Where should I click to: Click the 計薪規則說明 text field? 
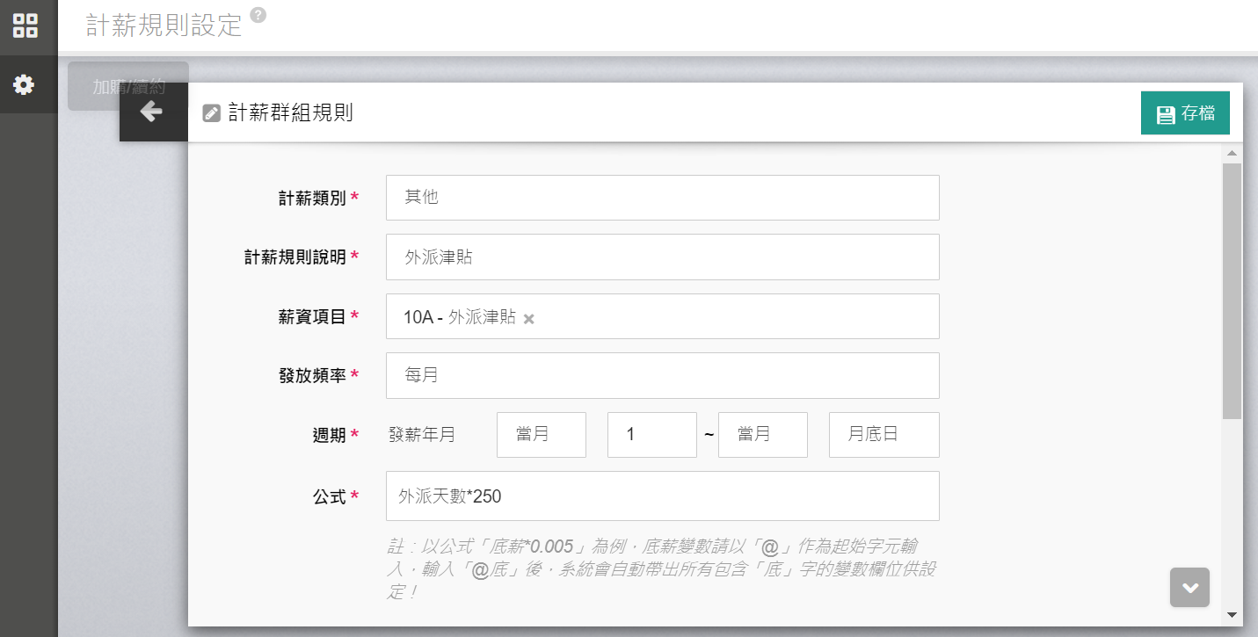click(x=662, y=257)
